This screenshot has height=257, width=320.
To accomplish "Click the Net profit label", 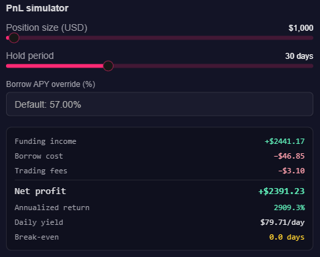I will pos(40,191).
